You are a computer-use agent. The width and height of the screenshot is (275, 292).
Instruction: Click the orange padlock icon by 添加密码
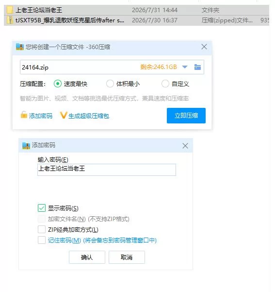(x=24, y=115)
